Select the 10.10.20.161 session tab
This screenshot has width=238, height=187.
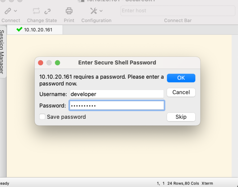click(x=35, y=30)
